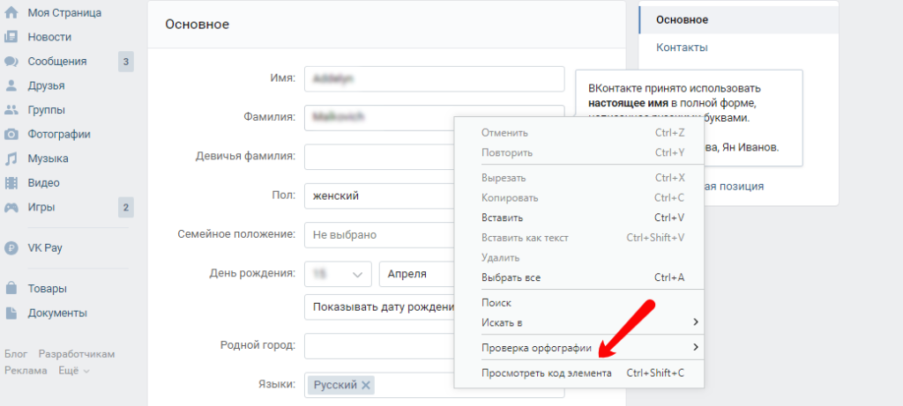Open the VK Pay icon
The width and height of the screenshot is (903, 406).
[x=11, y=248]
